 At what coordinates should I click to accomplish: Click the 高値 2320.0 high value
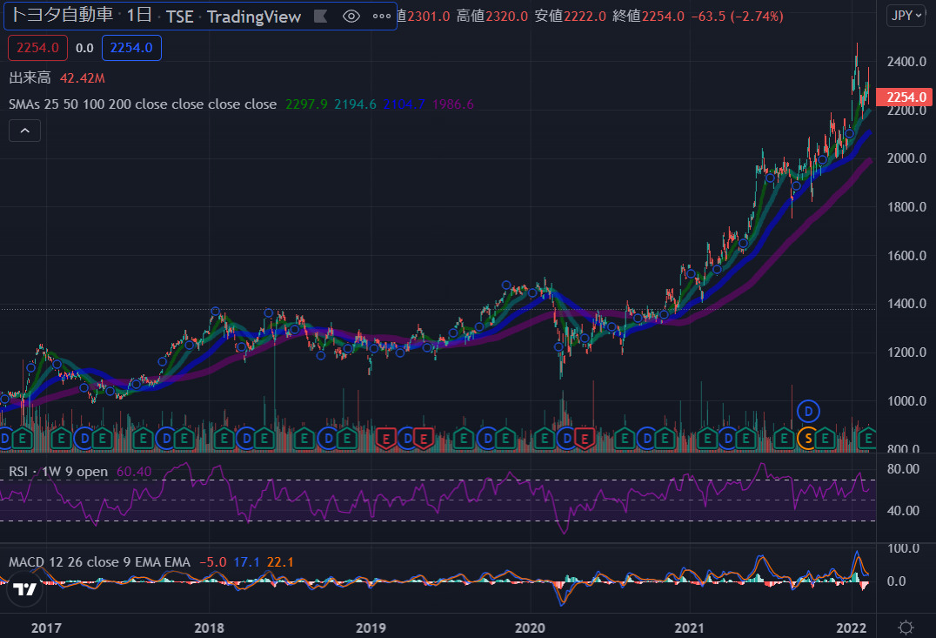pos(492,17)
